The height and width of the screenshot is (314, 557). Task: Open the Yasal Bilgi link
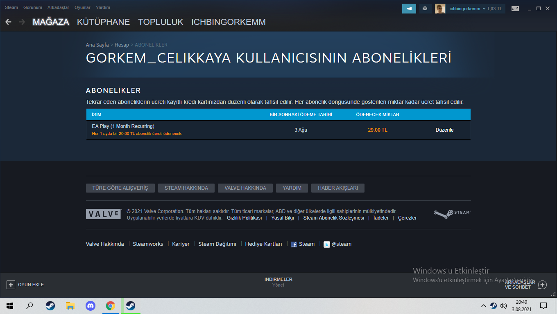point(283,218)
